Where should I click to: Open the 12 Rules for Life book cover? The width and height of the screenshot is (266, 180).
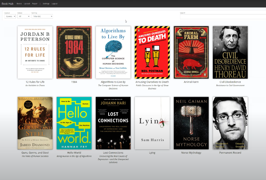point(35,52)
